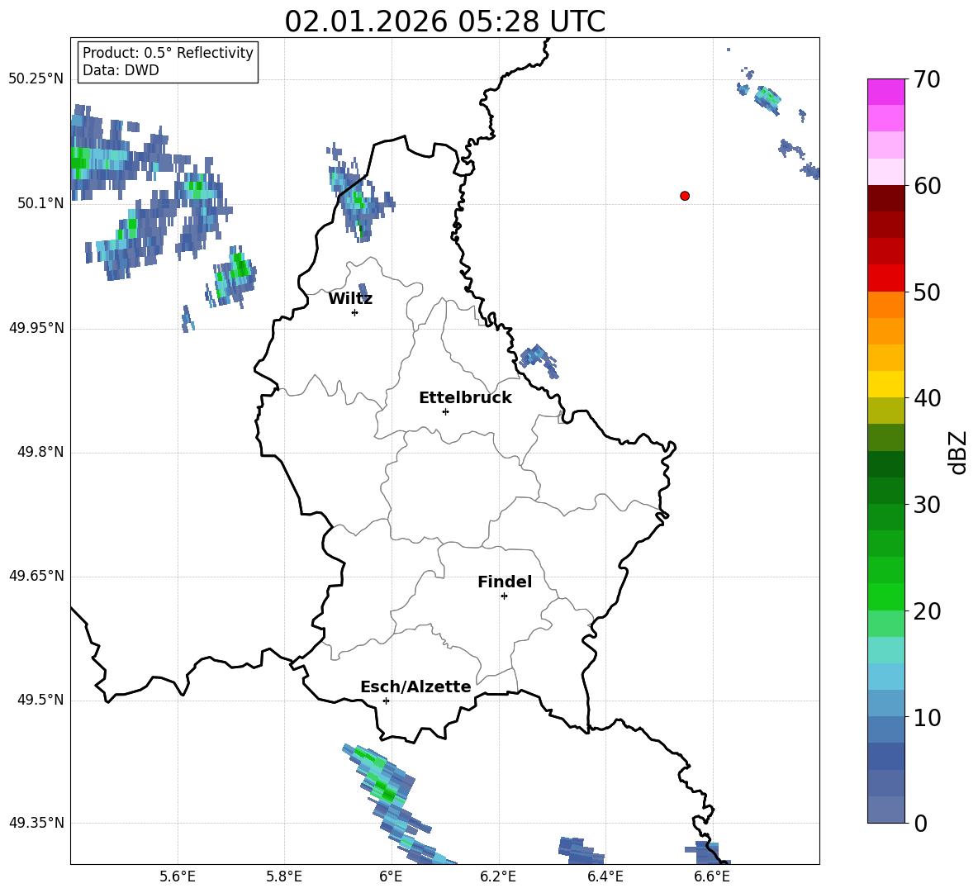Click the Esch/Alzette cross marker

pyautogui.click(x=386, y=701)
